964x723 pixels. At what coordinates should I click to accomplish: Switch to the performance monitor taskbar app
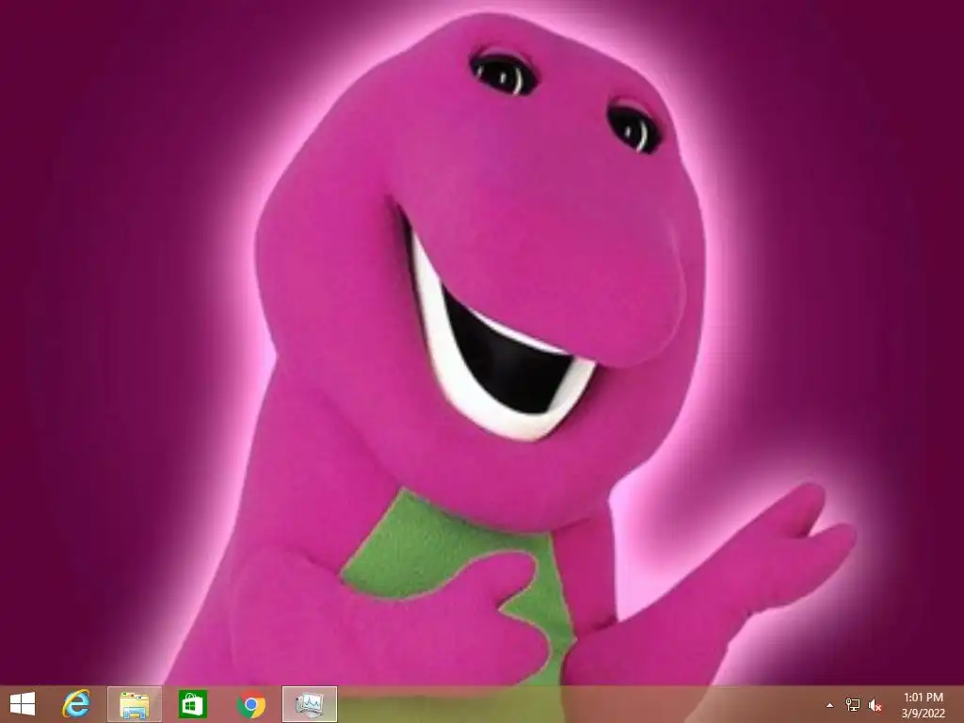[x=309, y=704]
